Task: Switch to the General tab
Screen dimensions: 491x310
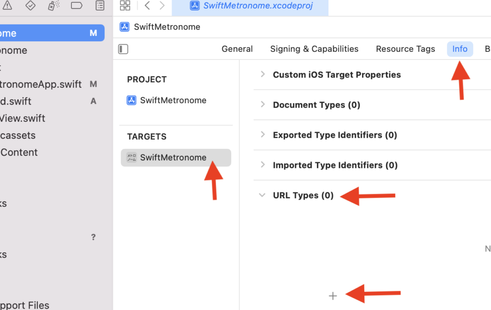Action: (237, 49)
